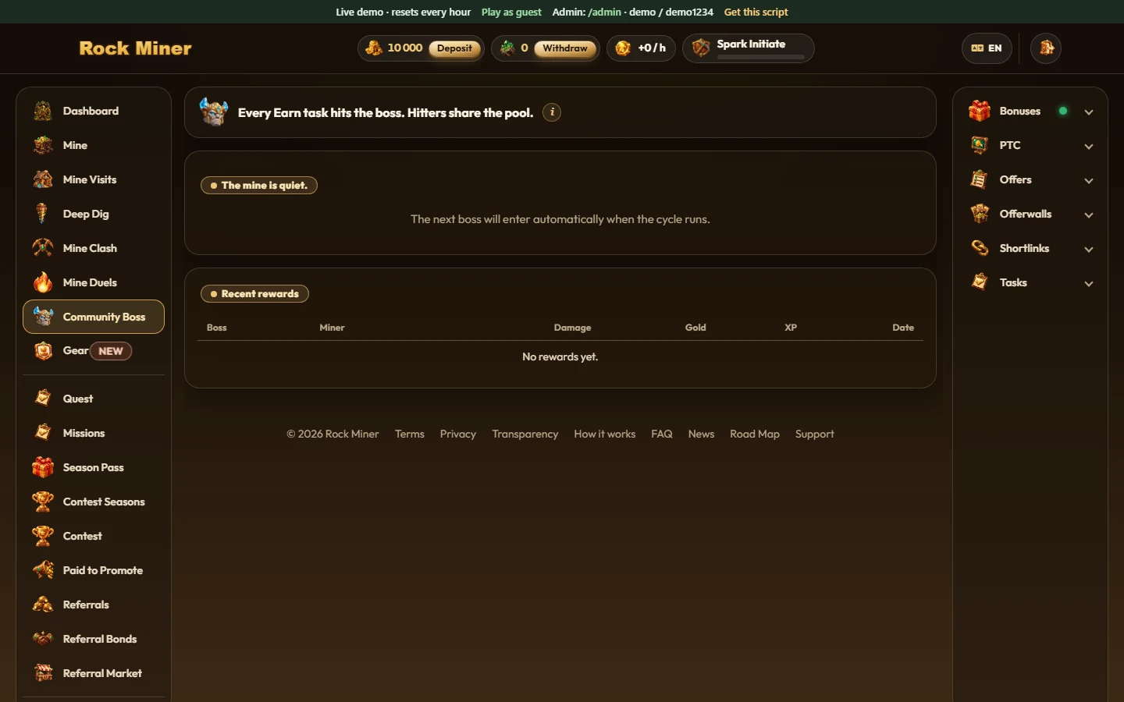Click Paid to Promote megaphone icon
1124x702 pixels.
tap(43, 570)
